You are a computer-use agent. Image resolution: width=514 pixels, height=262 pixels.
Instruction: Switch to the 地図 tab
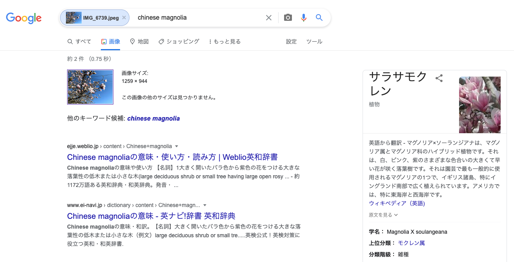coord(139,42)
